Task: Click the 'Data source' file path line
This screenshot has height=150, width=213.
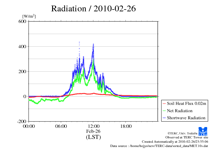Action: point(159,146)
